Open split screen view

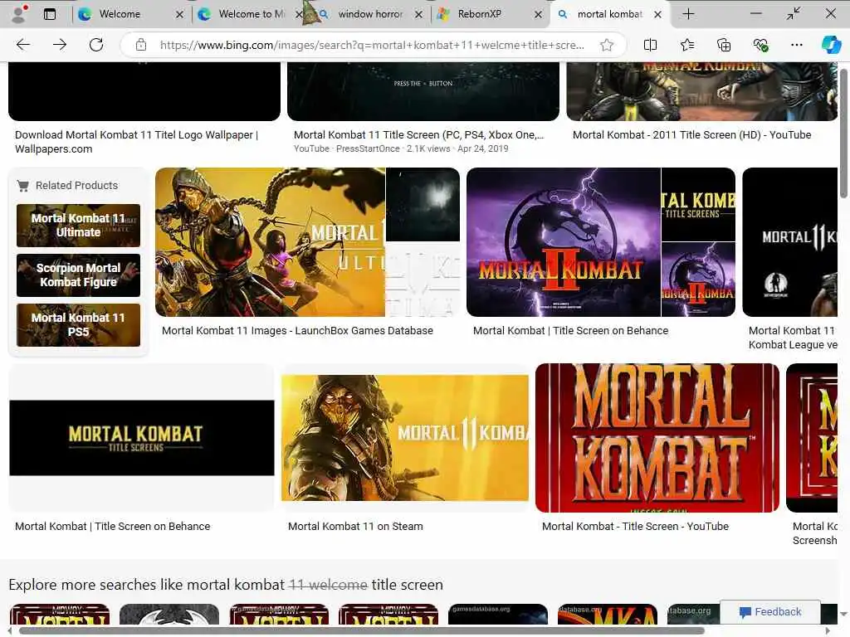650,45
